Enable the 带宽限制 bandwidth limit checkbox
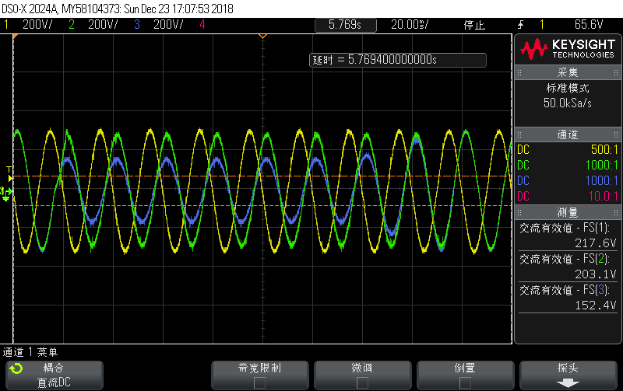623x391 pixels. pyautogui.click(x=259, y=382)
